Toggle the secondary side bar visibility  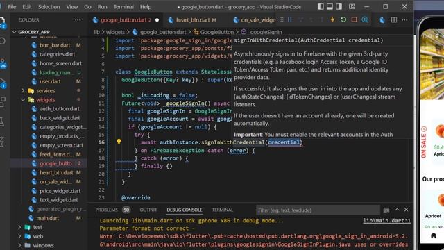click(x=339, y=6)
